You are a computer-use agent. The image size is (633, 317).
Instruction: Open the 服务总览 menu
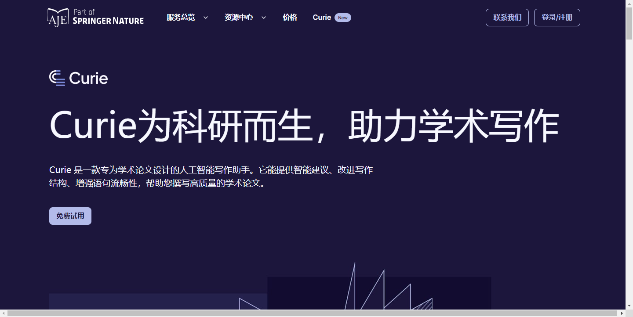pyautogui.click(x=181, y=18)
